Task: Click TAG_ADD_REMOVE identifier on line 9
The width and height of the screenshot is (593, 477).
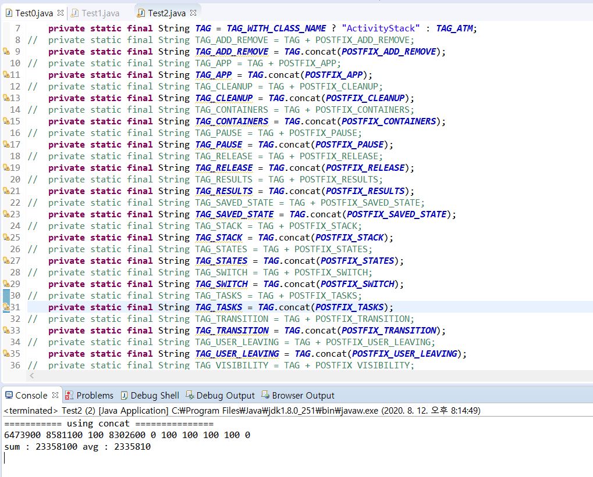Action: (x=232, y=52)
